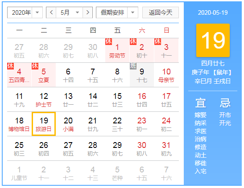Screen dimensions: 244x188
Task: Select April 29 初七 greyed date
Action: (x=68, y=50)
